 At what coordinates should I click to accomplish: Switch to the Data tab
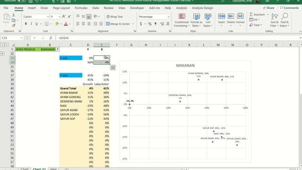coord(95,8)
